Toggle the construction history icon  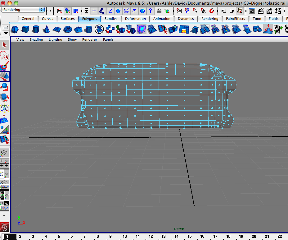pos(240,11)
